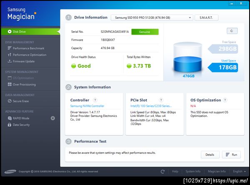The image size is (250, 185).
Task: Open Firmware Update label in sidebar
Action: (x=24, y=62)
